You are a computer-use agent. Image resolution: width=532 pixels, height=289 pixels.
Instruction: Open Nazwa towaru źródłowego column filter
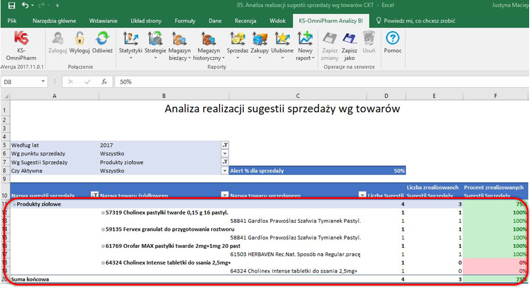(x=225, y=195)
